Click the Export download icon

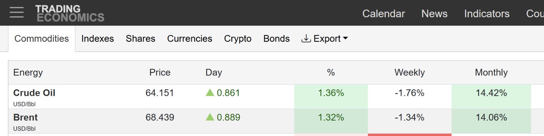pyautogui.click(x=306, y=38)
